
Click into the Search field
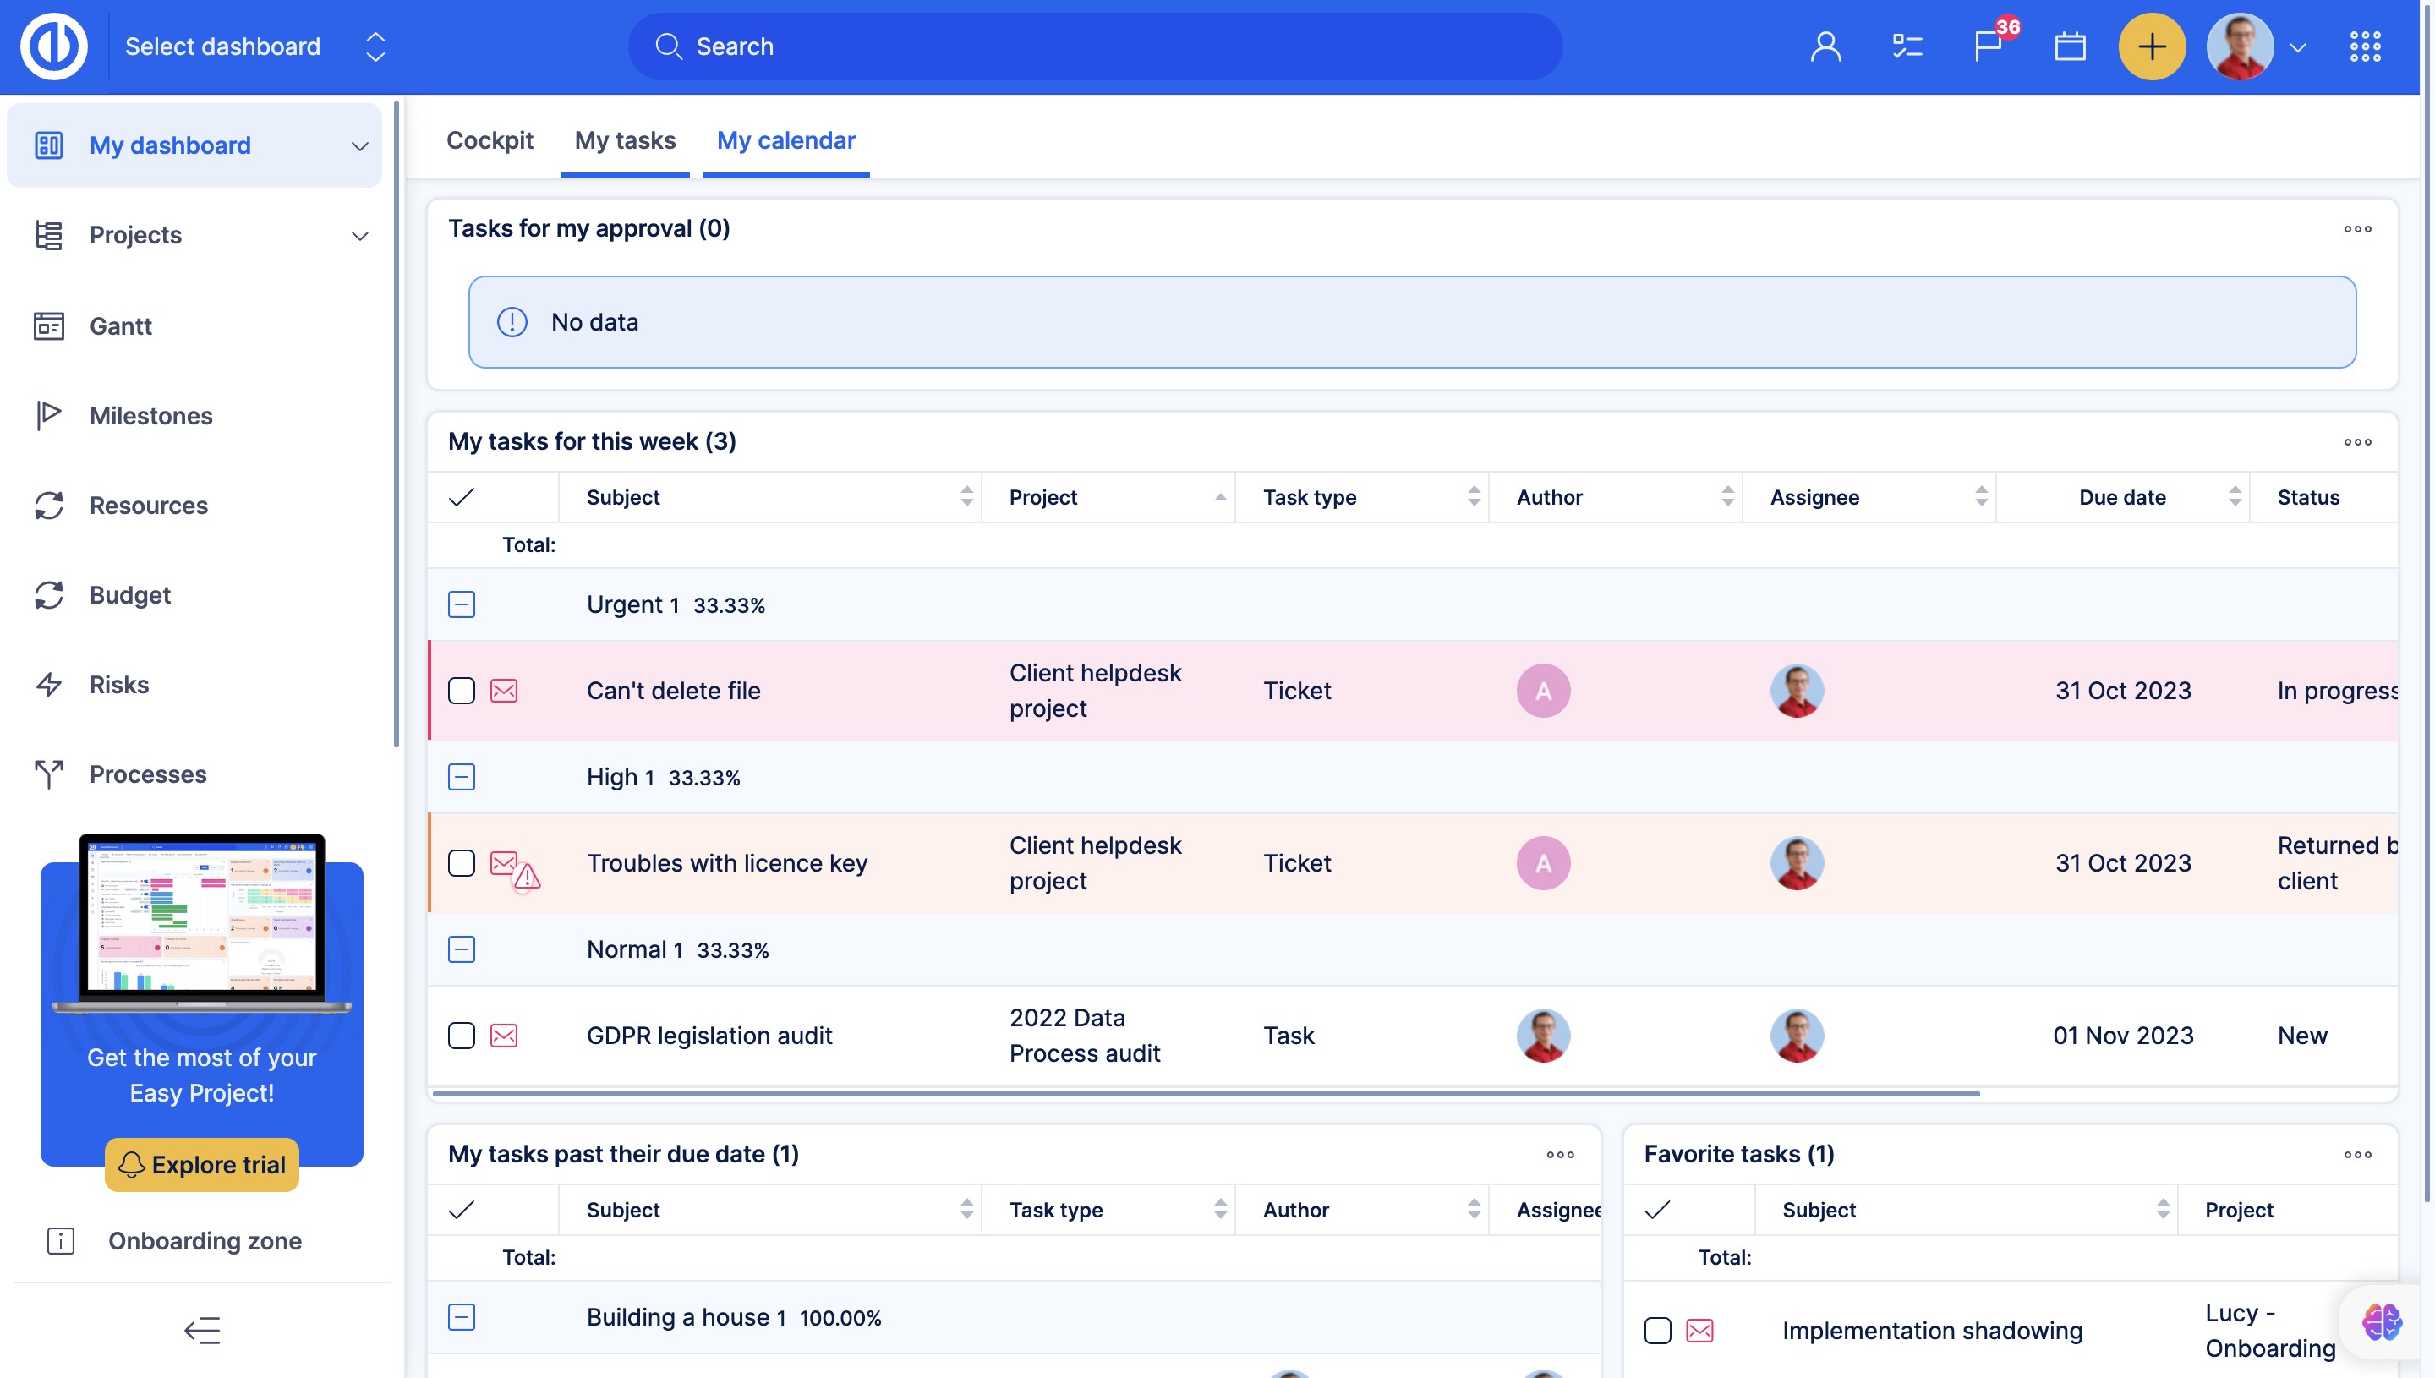1095,46
